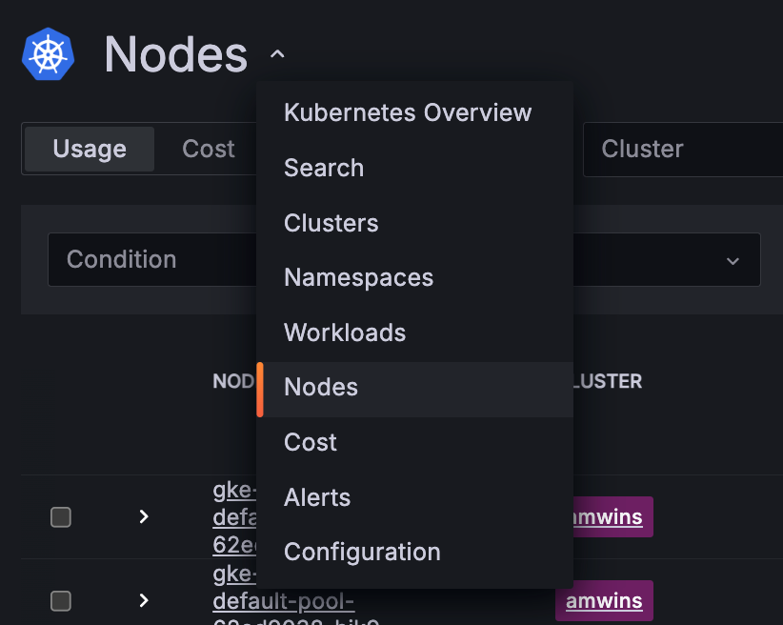Viewport: 783px width, 625px height.
Task: Open Kubernetes Overview from the menu
Action: (x=408, y=112)
